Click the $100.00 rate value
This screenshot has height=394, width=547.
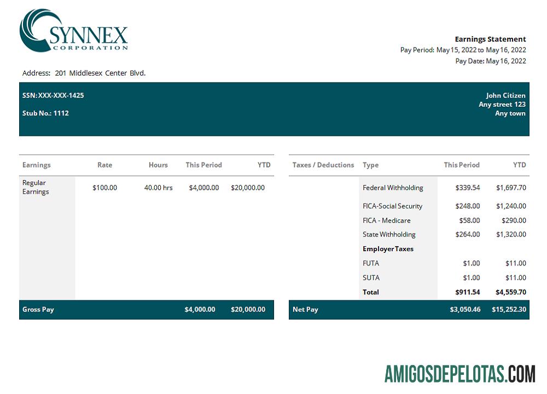tap(104, 188)
